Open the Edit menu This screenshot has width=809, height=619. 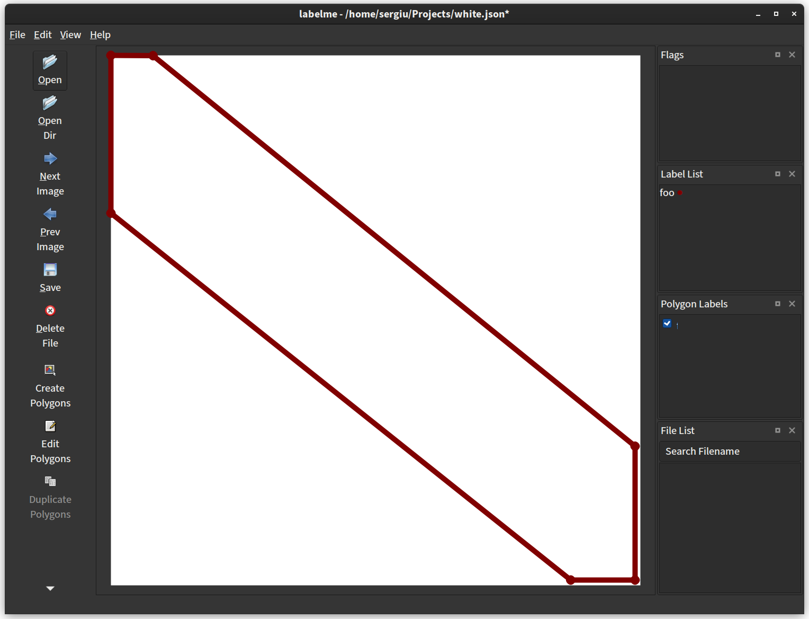click(x=42, y=34)
